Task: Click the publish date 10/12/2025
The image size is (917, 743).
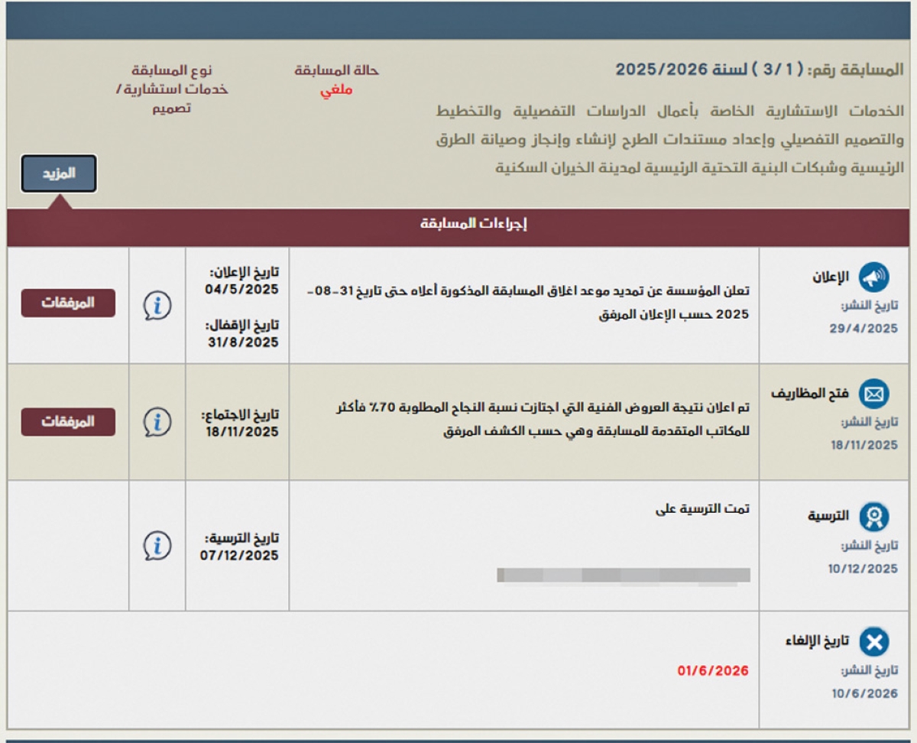Action: (863, 569)
